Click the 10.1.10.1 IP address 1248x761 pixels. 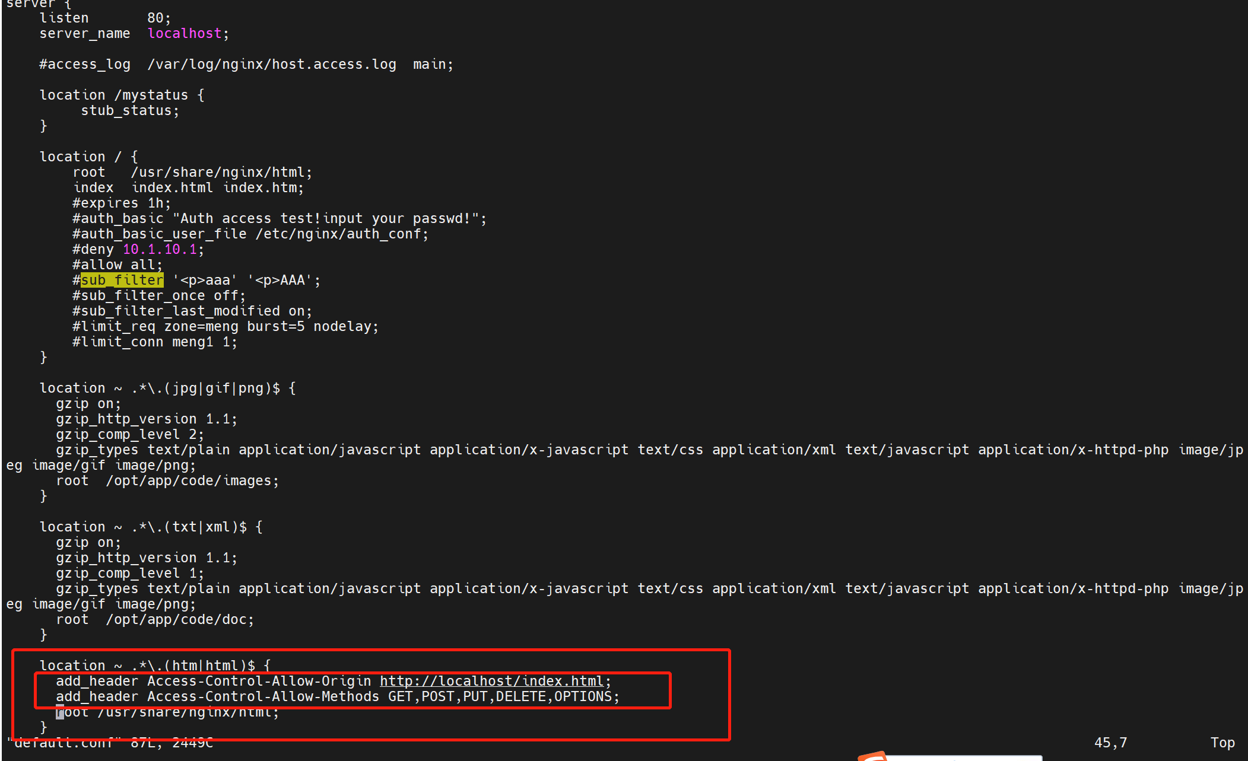[159, 249]
